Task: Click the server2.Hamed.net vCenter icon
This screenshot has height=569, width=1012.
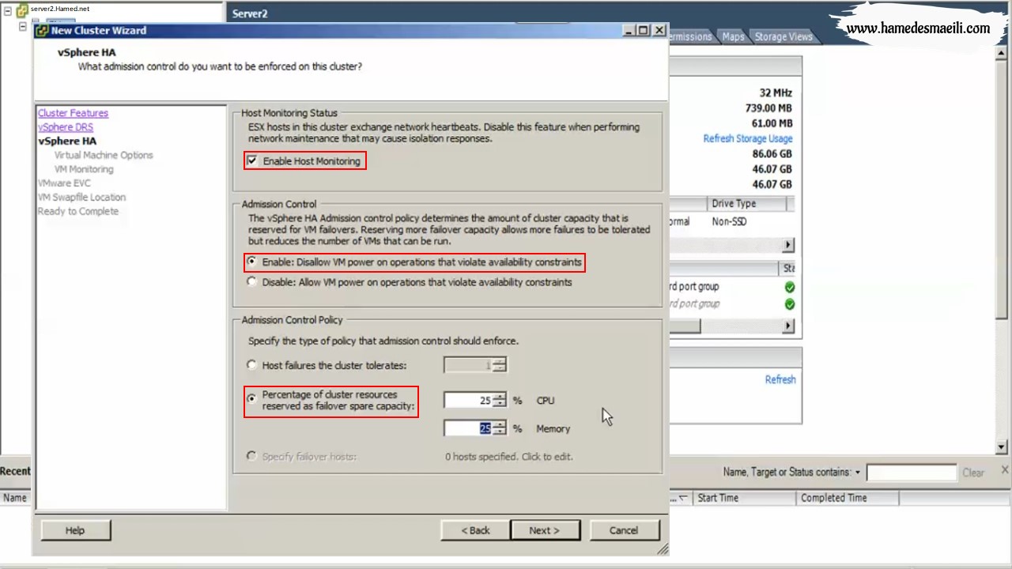Action: tap(22, 10)
